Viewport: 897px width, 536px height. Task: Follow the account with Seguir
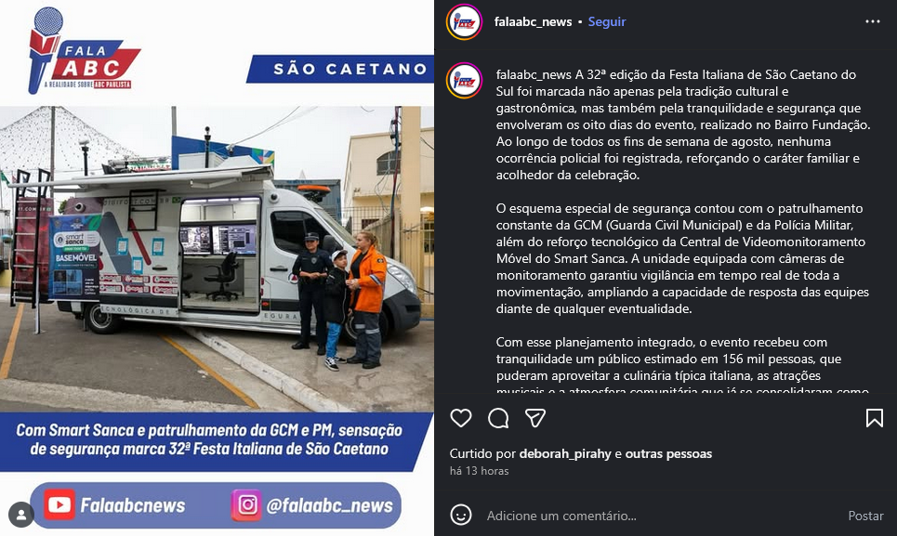pos(606,21)
